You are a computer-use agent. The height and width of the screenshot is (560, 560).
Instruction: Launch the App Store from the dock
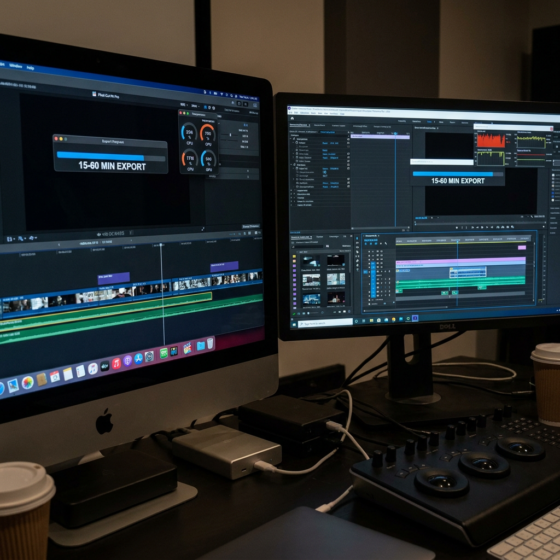click(138, 358)
